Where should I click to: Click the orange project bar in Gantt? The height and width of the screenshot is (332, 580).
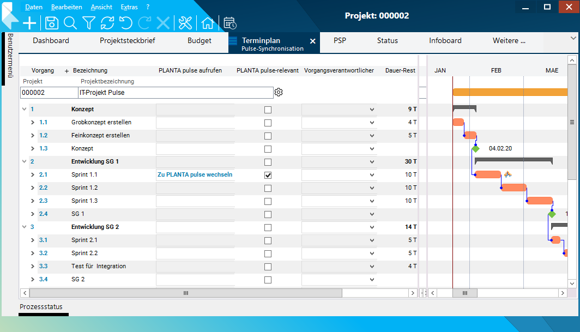[x=510, y=92]
